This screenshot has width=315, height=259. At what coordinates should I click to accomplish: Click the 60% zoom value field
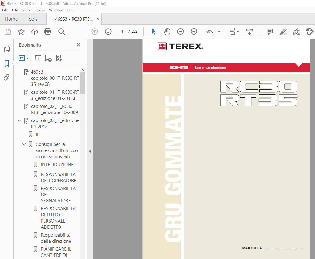click(210, 32)
